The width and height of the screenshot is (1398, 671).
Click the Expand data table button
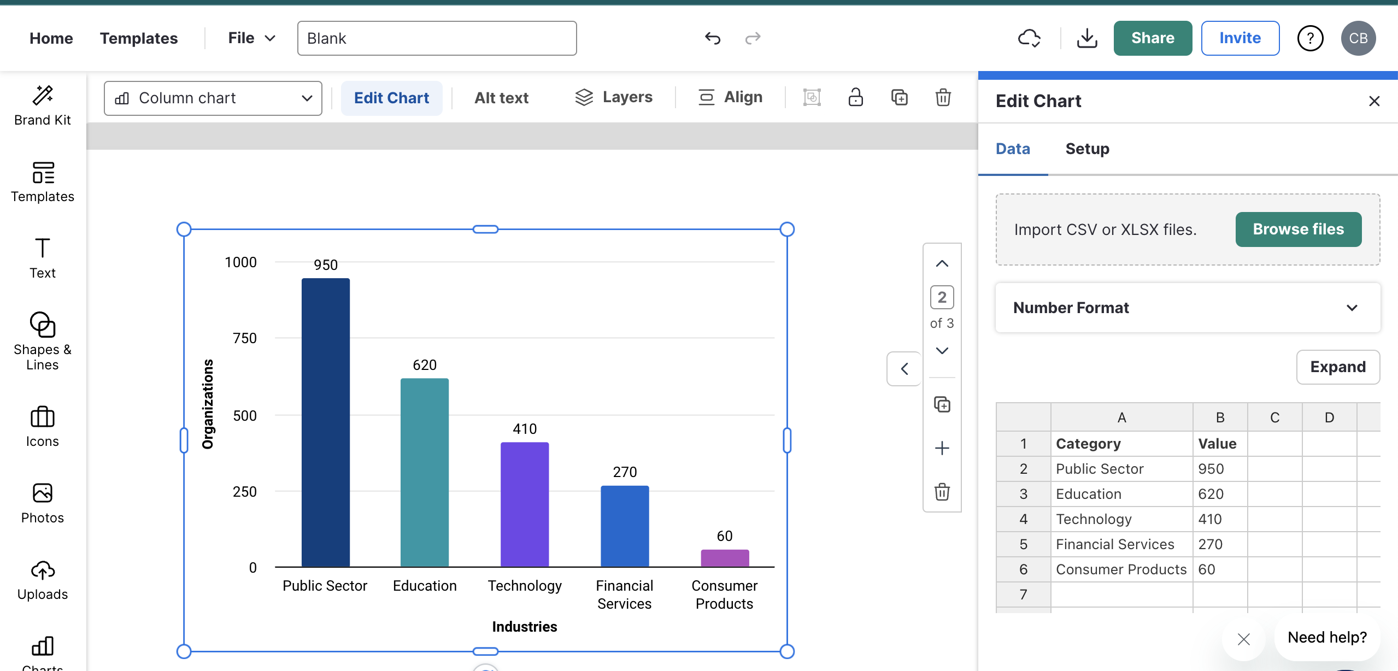click(1337, 367)
